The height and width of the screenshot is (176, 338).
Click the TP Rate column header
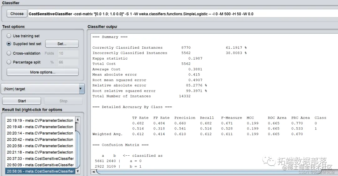point(140,118)
